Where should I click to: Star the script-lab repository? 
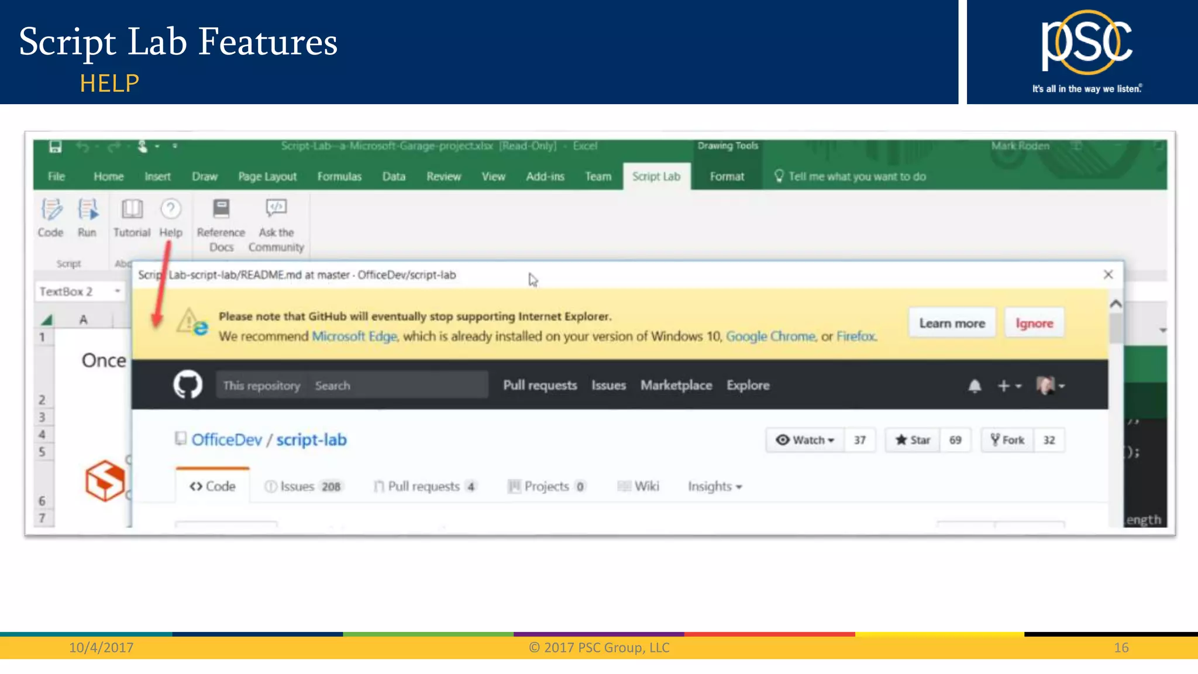click(x=913, y=440)
